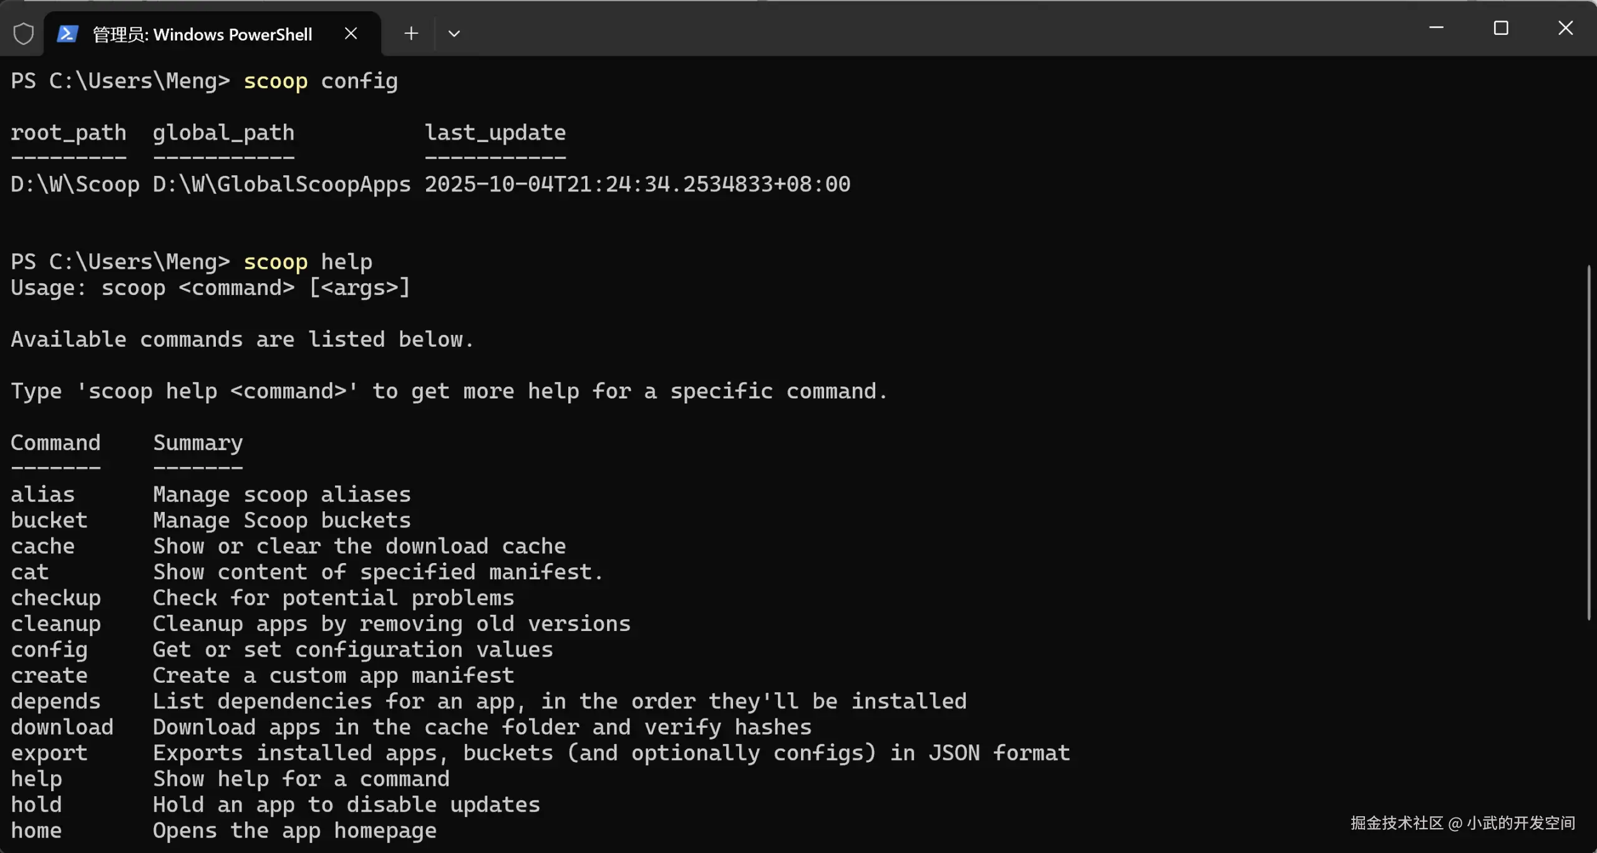
Task: Click the 'scoop help' command line
Action: pos(192,262)
